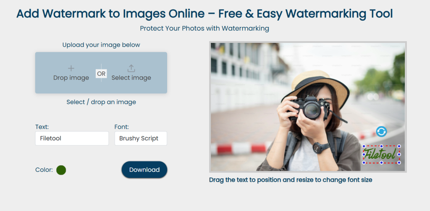430x211 pixels.
Task: Click the bottom-left resize handle of watermark
Action: point(364,163)
